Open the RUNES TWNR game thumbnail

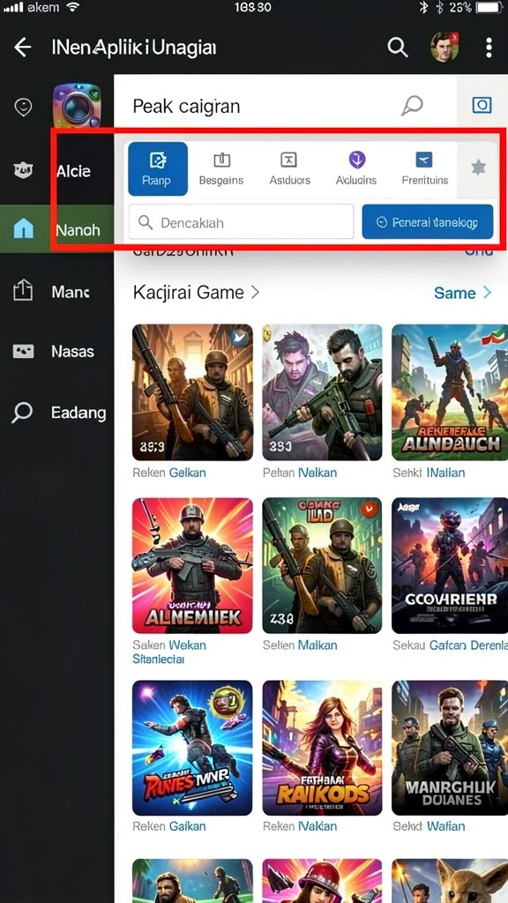click(192, 748)
